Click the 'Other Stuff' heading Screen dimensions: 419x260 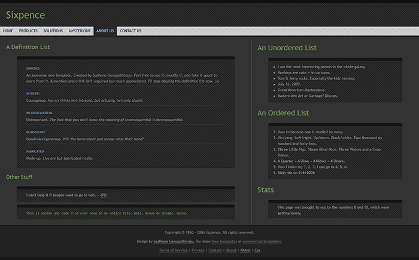[x=19, y=177]
